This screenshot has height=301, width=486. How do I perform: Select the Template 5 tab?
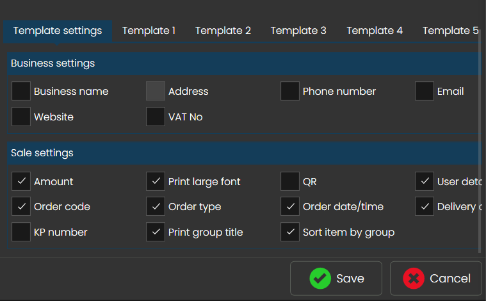[x=450, y=31]
